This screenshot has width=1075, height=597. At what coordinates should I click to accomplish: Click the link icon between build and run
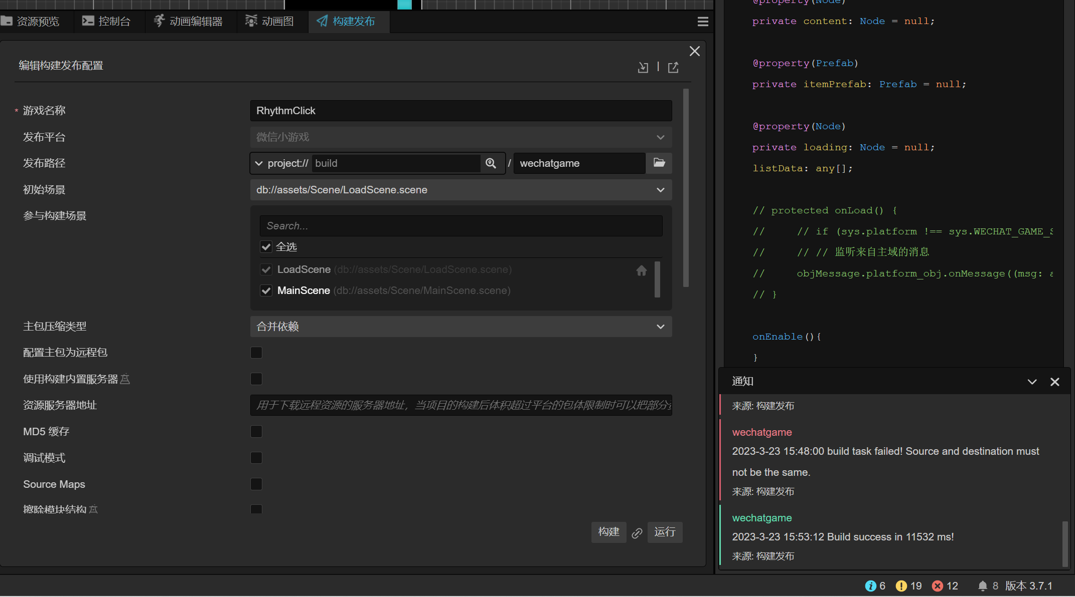(637, 533)
